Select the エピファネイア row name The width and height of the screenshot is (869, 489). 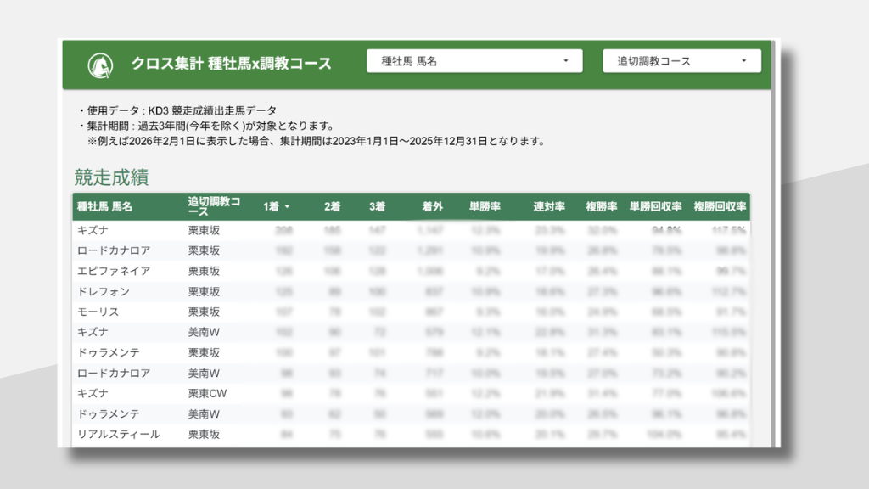114,271
